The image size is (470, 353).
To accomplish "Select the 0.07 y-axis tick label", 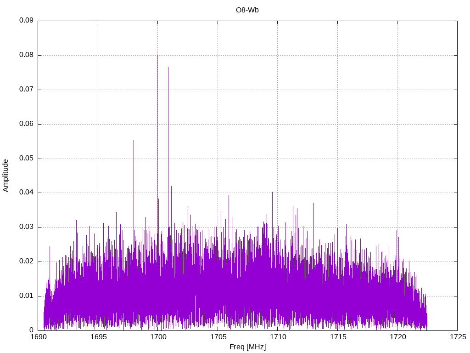I will click(26, 90).
